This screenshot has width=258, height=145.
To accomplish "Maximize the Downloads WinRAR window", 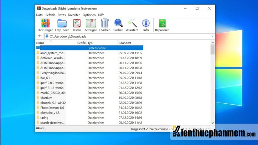I will coord(197,8).
